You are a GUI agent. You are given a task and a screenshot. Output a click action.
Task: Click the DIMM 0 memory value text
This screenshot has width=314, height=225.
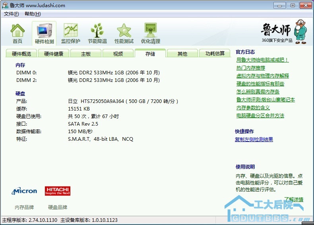[x=114, y=72]
